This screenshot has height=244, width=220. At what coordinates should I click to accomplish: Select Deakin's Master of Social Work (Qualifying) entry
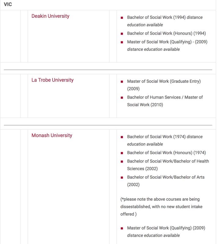[167, 42]
